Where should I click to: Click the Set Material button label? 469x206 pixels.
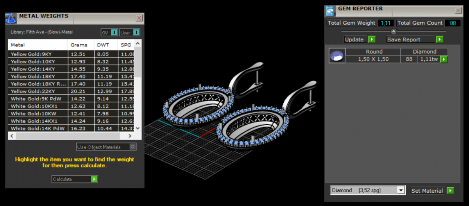coord(427,191)
